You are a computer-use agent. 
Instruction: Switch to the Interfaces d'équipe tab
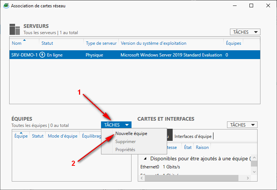pyautogui.click(x=193, y=136)
